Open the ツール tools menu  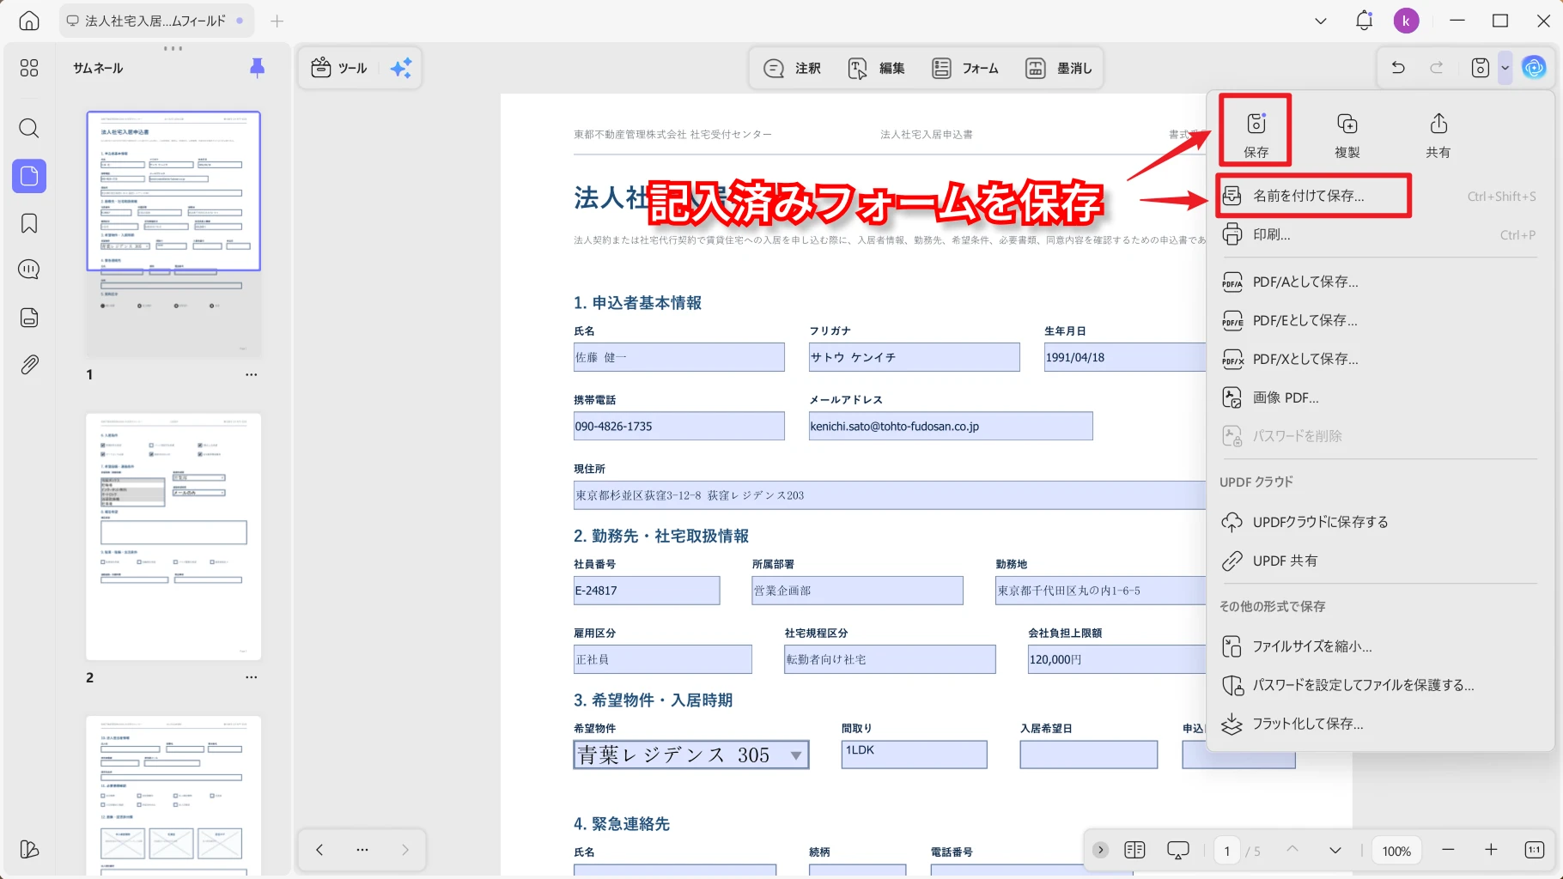pos(339,68)
